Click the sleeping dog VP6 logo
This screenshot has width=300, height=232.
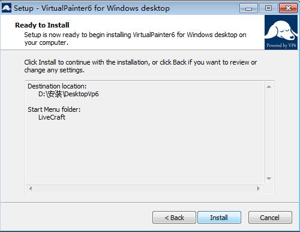(281, 32)
